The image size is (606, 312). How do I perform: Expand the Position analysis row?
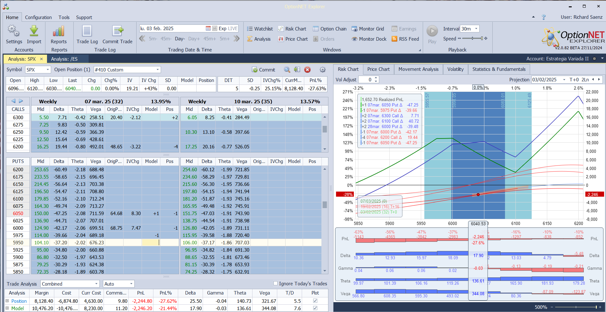[x=7, y=301]
